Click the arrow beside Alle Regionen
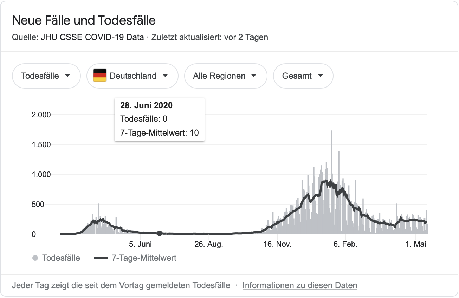Image resolution: width=459 pixels, height=298 pixels. tap(254, 76)
